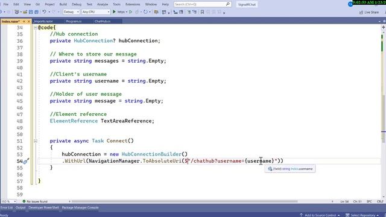Open the Tools menu
Image resolution: width=386 pixels, height=217 pixels.
[x=116, y=4]
